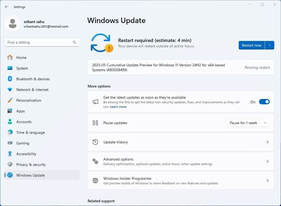The image size is (281, 206).
Task: Select Gaming in the sidebar
Action: click(42, 143)
